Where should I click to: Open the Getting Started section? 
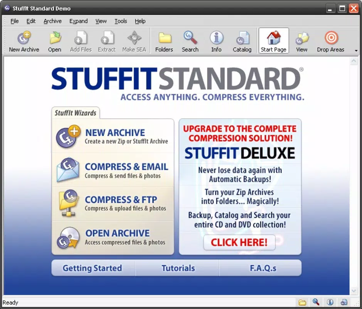93,268
